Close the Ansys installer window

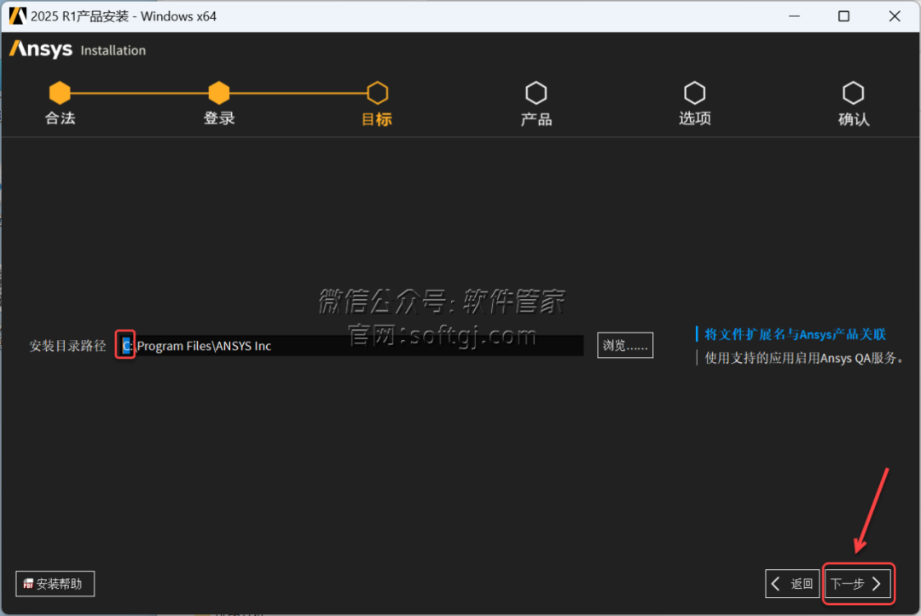pyautogui.click(x=894, y=16)
